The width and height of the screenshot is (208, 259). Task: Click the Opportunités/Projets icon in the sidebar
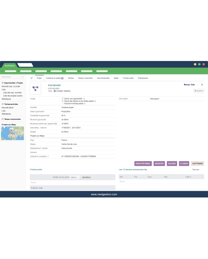click(3, 83)
